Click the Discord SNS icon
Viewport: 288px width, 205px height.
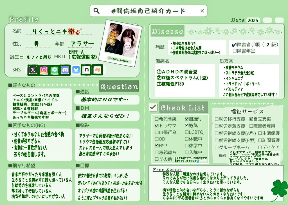coord(65,70)
